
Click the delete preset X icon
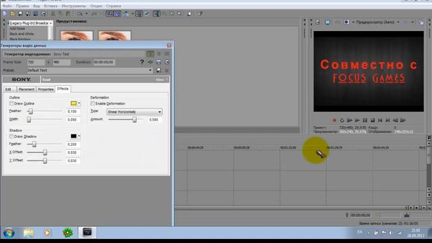click(x=167, y=70)
